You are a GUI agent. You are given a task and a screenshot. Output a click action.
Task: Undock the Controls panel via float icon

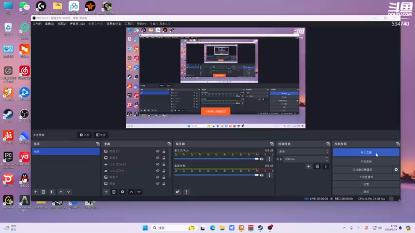398,144
